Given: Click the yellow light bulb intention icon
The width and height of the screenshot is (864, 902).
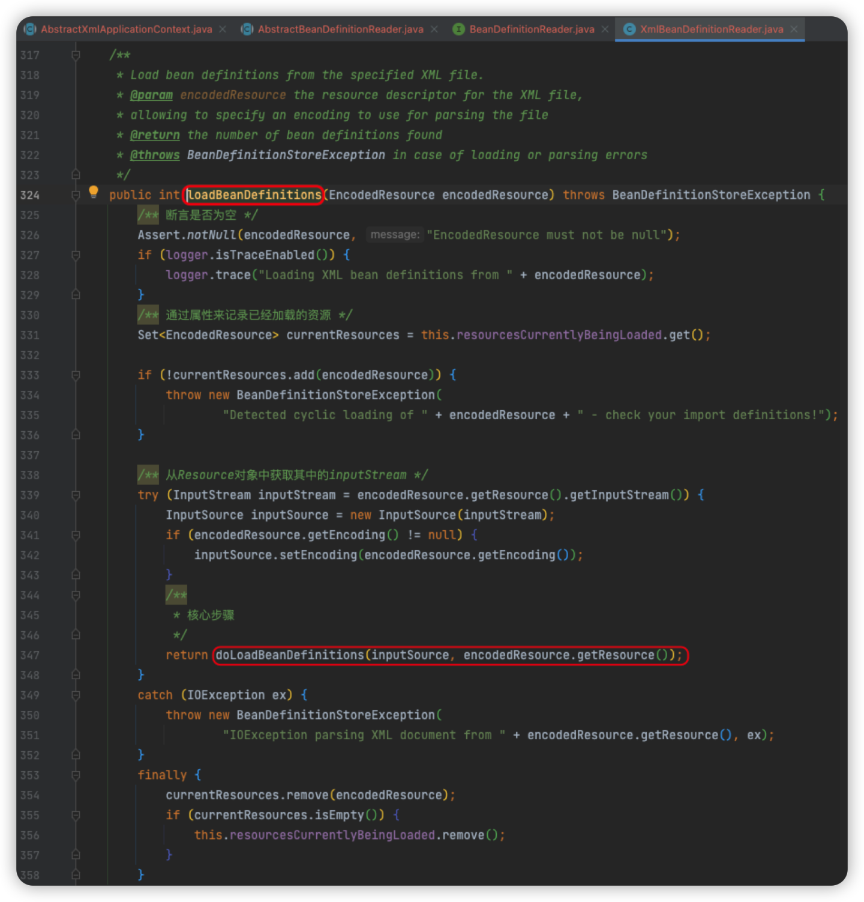Looking at the screenshot, I should coord(94,192).
